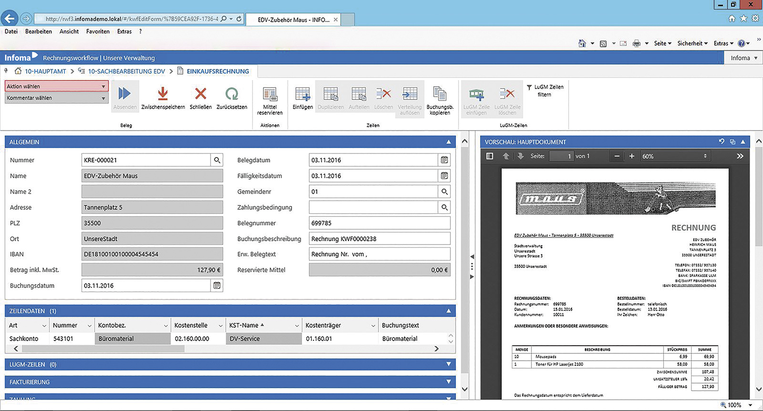
Task: Zoom in the PDF preview with plus
Action: [x=632, y=156]
